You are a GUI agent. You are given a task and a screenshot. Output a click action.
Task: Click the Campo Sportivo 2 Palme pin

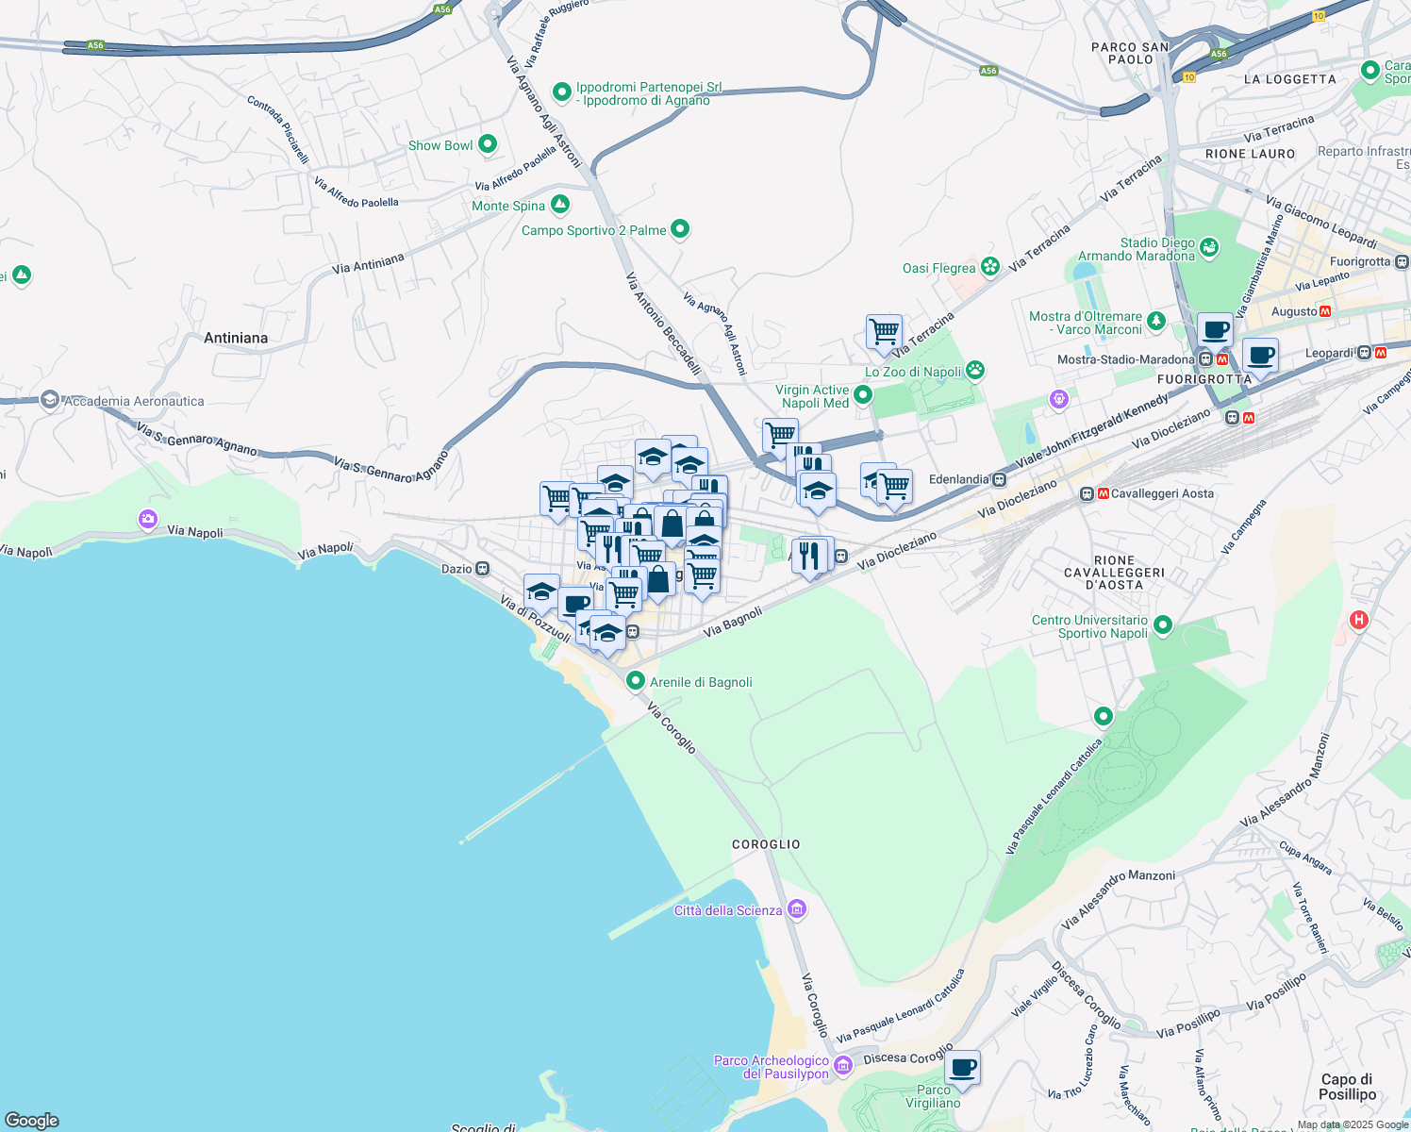coord(680,229)
